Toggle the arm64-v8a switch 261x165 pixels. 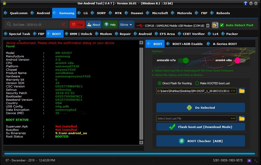[240, 60]
